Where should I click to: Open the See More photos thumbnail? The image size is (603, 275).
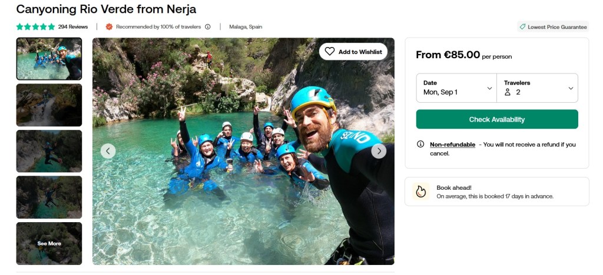coord(49,243)
